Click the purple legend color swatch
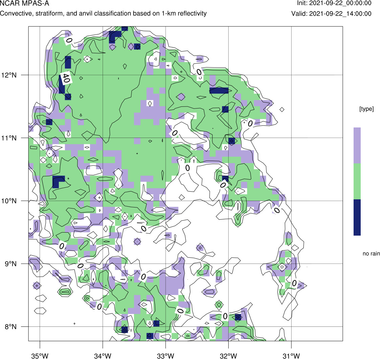Screen dimensions: 380x359 [357, 145]
